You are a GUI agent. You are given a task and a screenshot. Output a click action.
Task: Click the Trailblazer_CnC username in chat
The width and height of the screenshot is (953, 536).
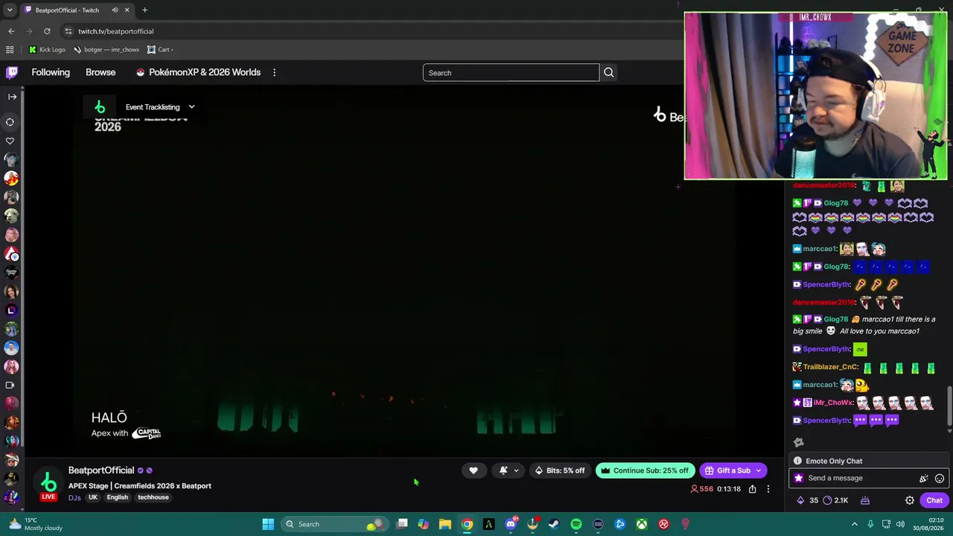coord(830,367)
